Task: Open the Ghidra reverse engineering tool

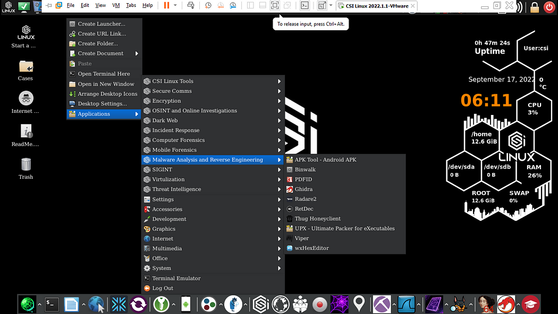Action: pos(344,189)
